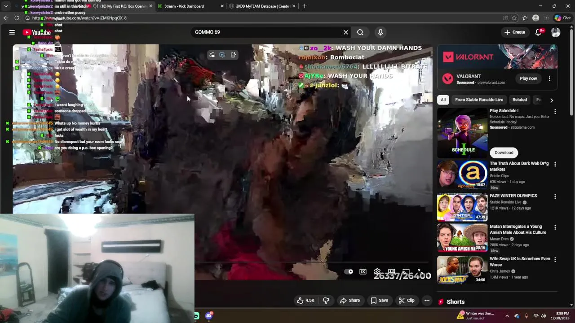This screenshot has height=323, width=575.
Task: Clear the GOMMO 69 search text
Action: point(346,32)
